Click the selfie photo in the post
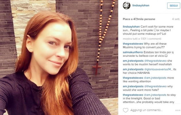 (59, 57)
